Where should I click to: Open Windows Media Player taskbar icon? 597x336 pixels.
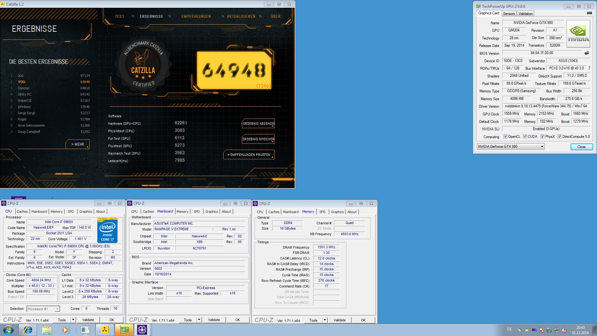click(66, 330)
